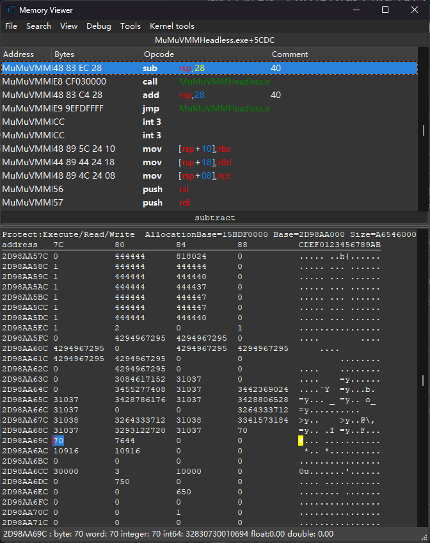The height and width of the screenshot is (543, 430).
Task: Open the View menu
Action: pyautogui.click(x=68, y=26)
